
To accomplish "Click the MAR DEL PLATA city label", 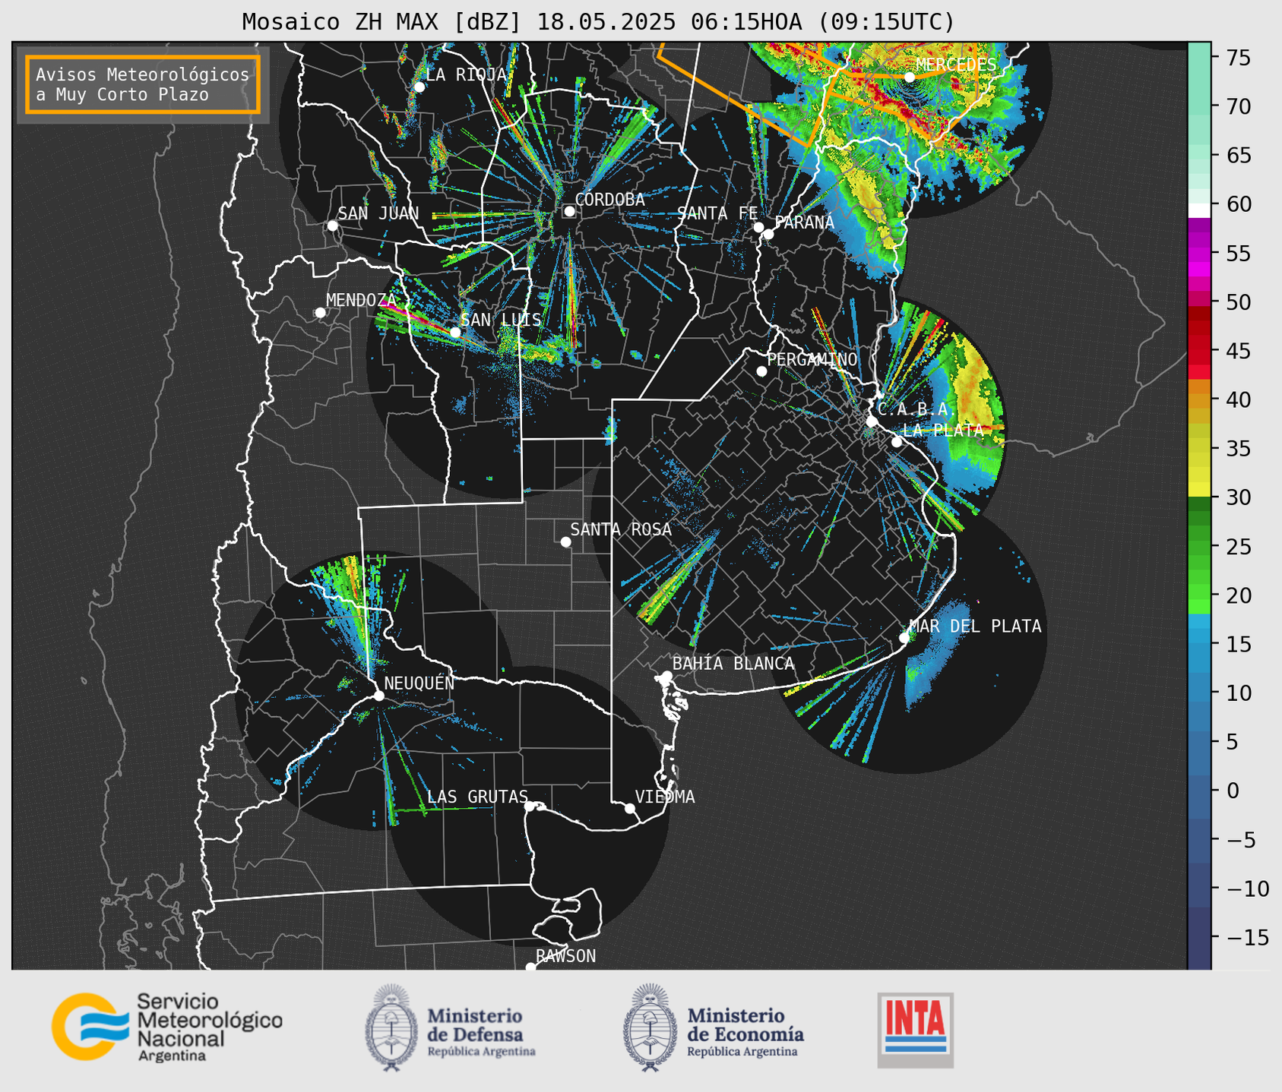I will (975, 626).
